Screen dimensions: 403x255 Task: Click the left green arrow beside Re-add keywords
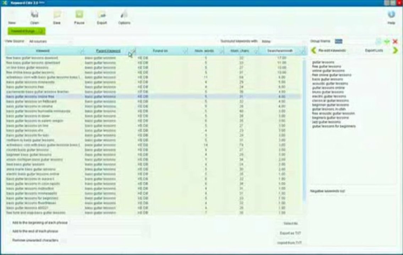coord(314,51)
